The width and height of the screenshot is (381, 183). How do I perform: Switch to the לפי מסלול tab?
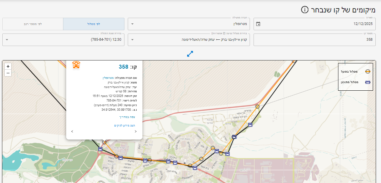click(x=94, y=24)
